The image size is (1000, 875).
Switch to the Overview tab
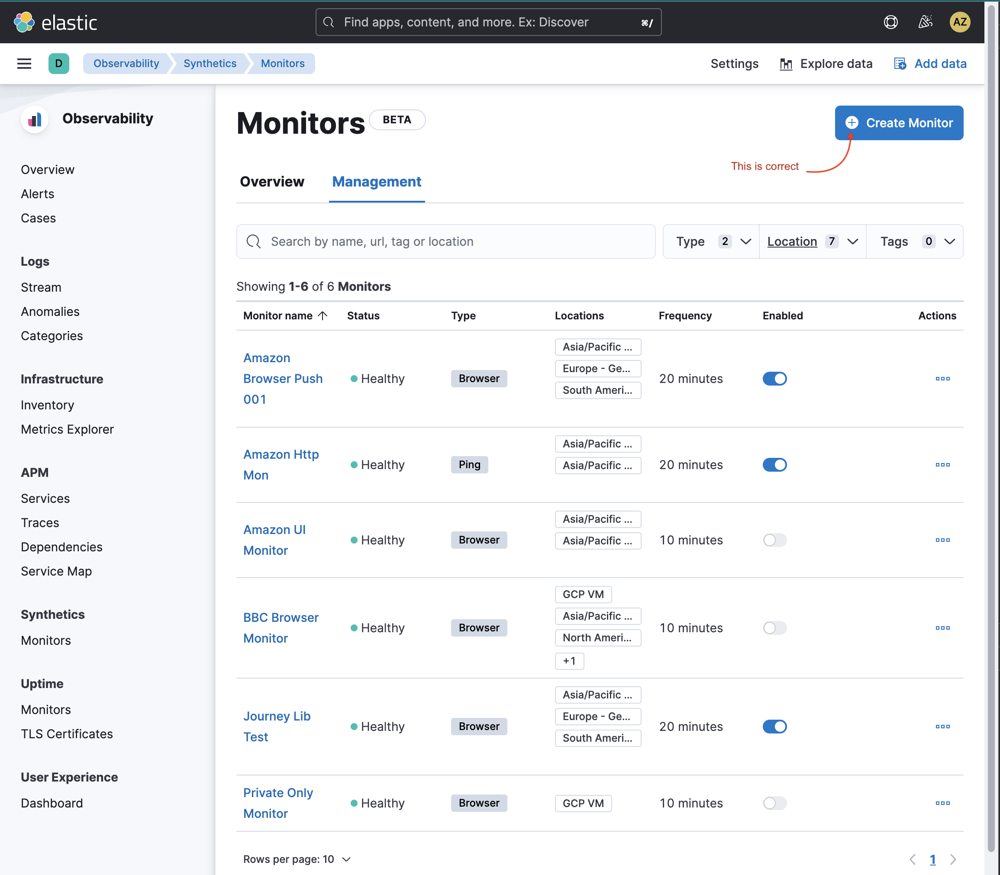tap(271, 182)
